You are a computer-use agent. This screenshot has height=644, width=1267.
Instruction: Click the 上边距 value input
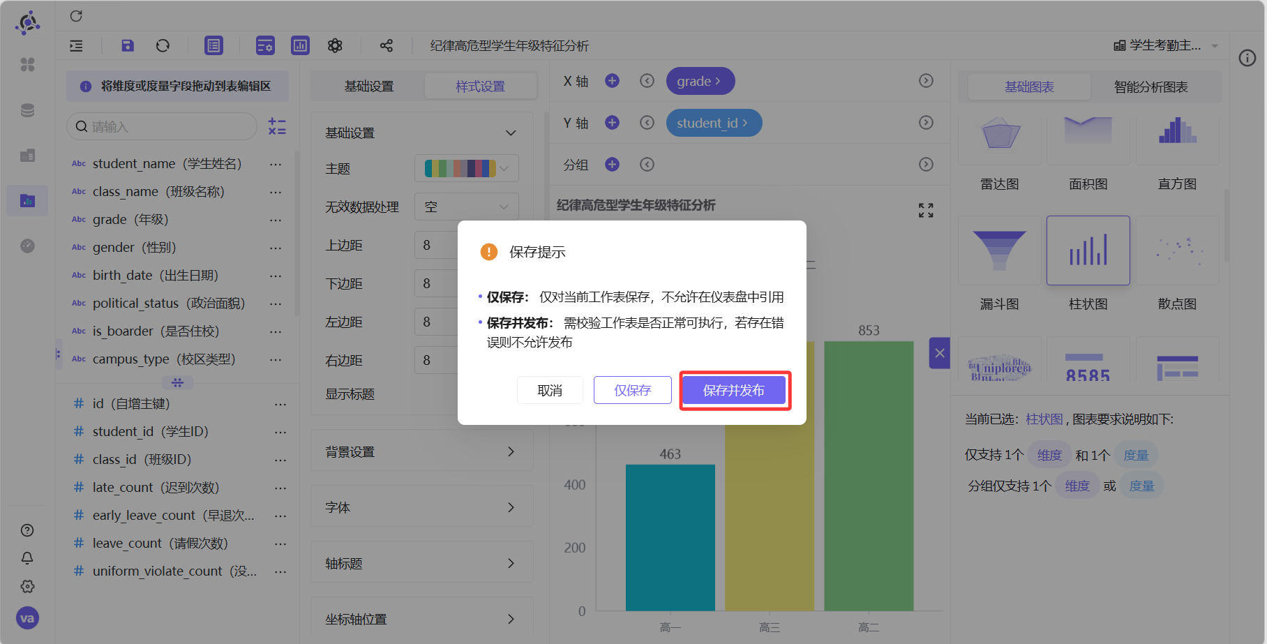point(436,245)
